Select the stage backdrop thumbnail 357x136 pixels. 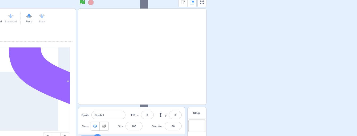[197, 126]
